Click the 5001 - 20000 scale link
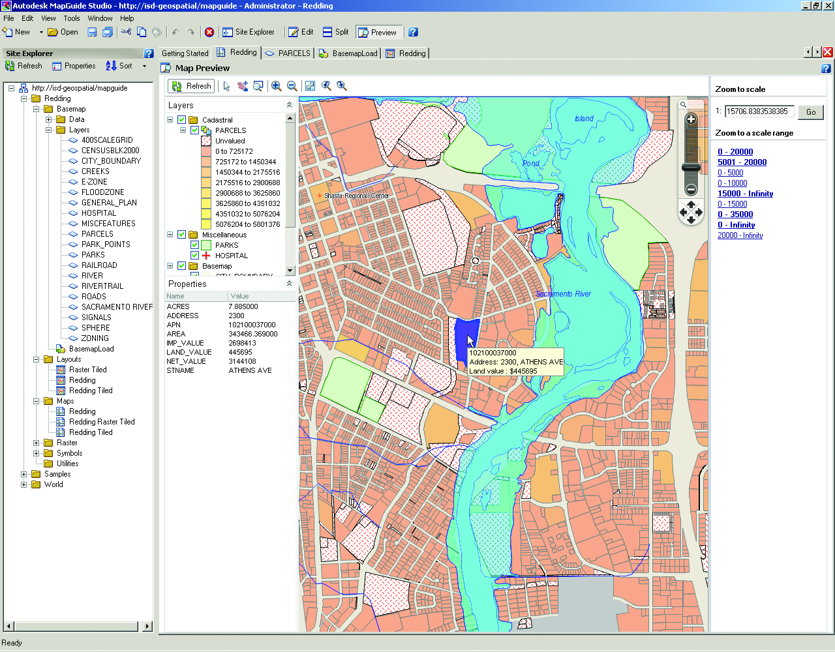This screenshot has width=835, height=652. [742, 162]
